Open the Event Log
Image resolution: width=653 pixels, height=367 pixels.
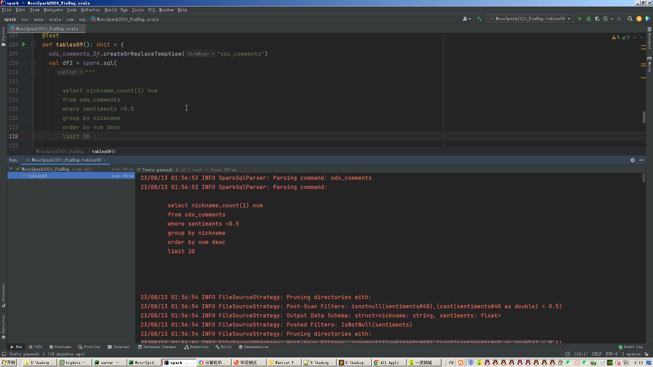coord(630,347)
